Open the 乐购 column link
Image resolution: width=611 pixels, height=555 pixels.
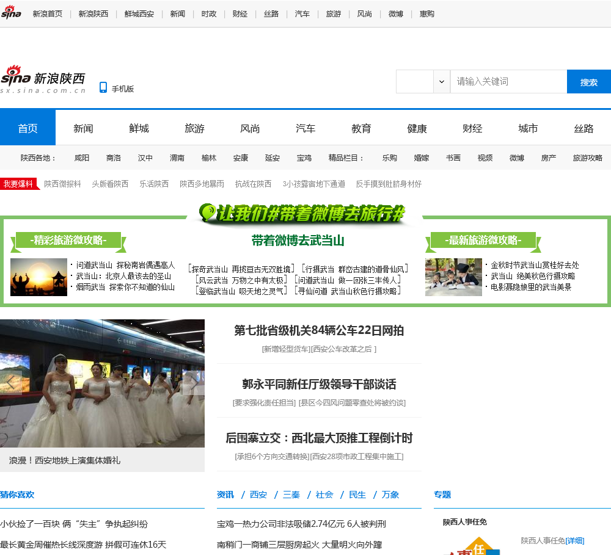(390, 158)
